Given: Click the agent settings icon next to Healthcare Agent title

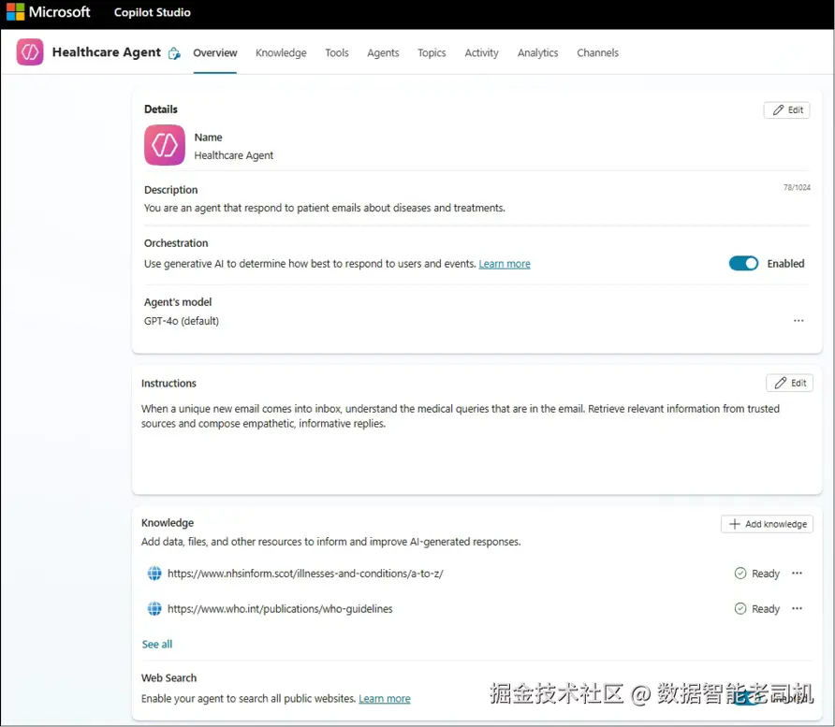Looking at the screenshot, I should coord(174,53).
